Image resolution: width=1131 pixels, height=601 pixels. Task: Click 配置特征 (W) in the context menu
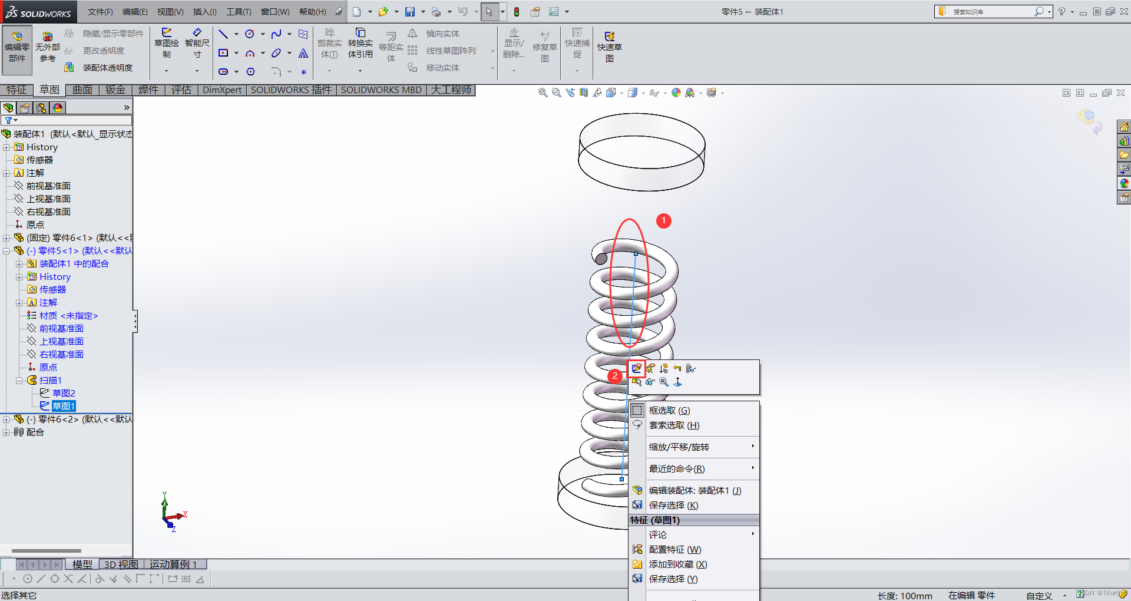click(695, 550)
